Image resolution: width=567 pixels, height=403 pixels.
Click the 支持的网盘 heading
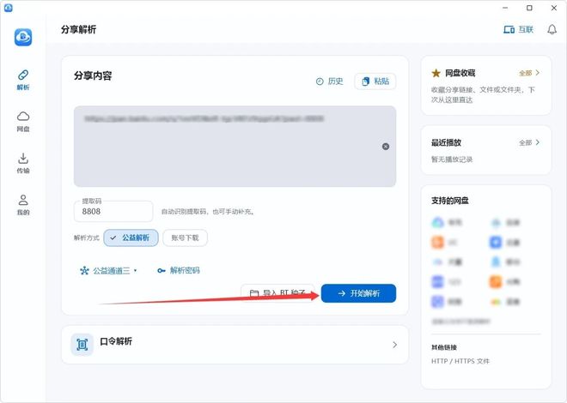tap(450, 201)
